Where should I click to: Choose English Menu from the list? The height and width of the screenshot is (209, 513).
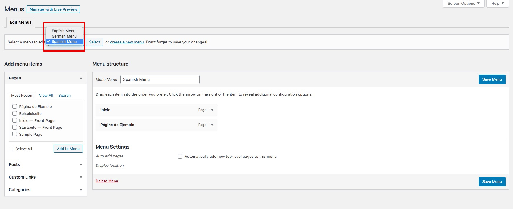[63, 31]
